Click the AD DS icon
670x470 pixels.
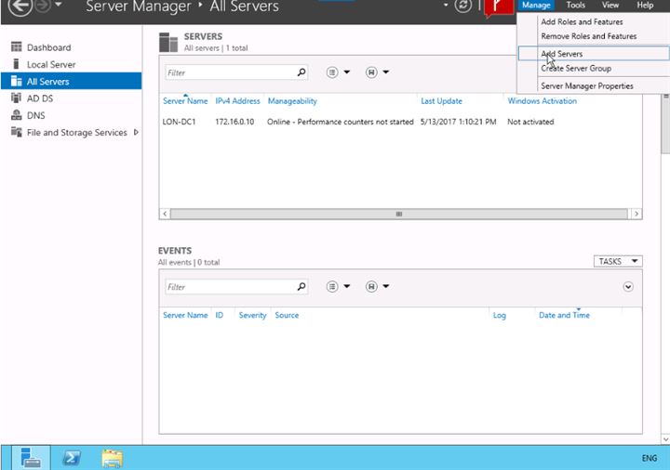click(x=16, y=98)
